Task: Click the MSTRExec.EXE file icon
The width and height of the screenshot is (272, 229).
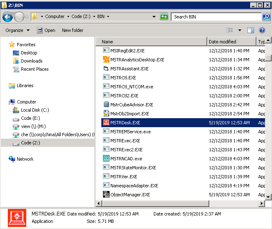Action: tap(106, 140)
